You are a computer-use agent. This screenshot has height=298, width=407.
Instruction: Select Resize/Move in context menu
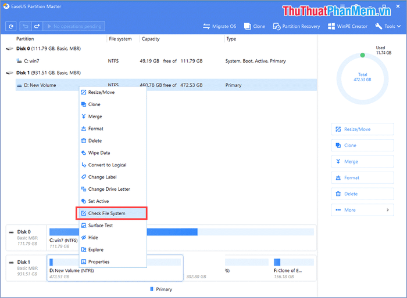click(113, 92)
